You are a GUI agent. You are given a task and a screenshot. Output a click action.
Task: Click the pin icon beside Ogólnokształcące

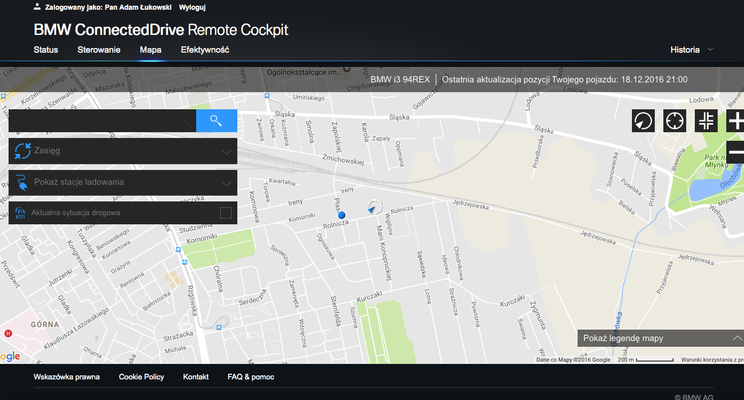click(346, 69)
